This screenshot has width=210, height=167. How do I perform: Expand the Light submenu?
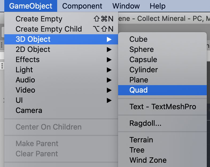(24, 70)
